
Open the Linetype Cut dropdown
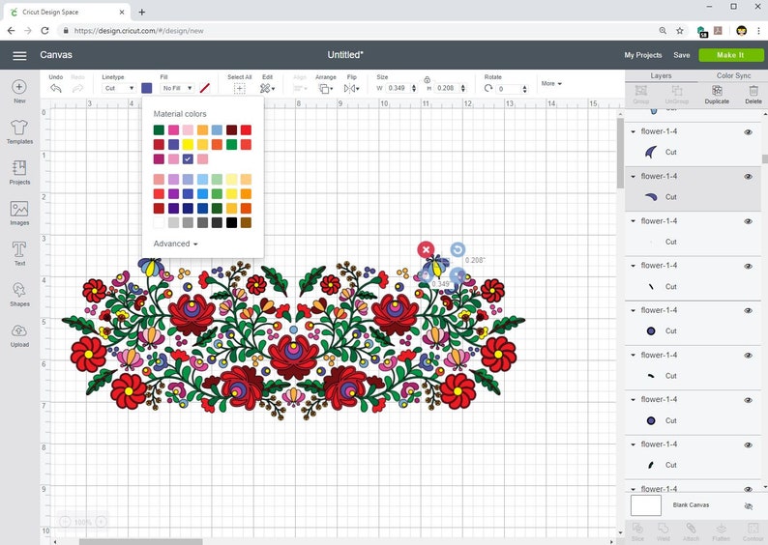[x=119, y=88]
